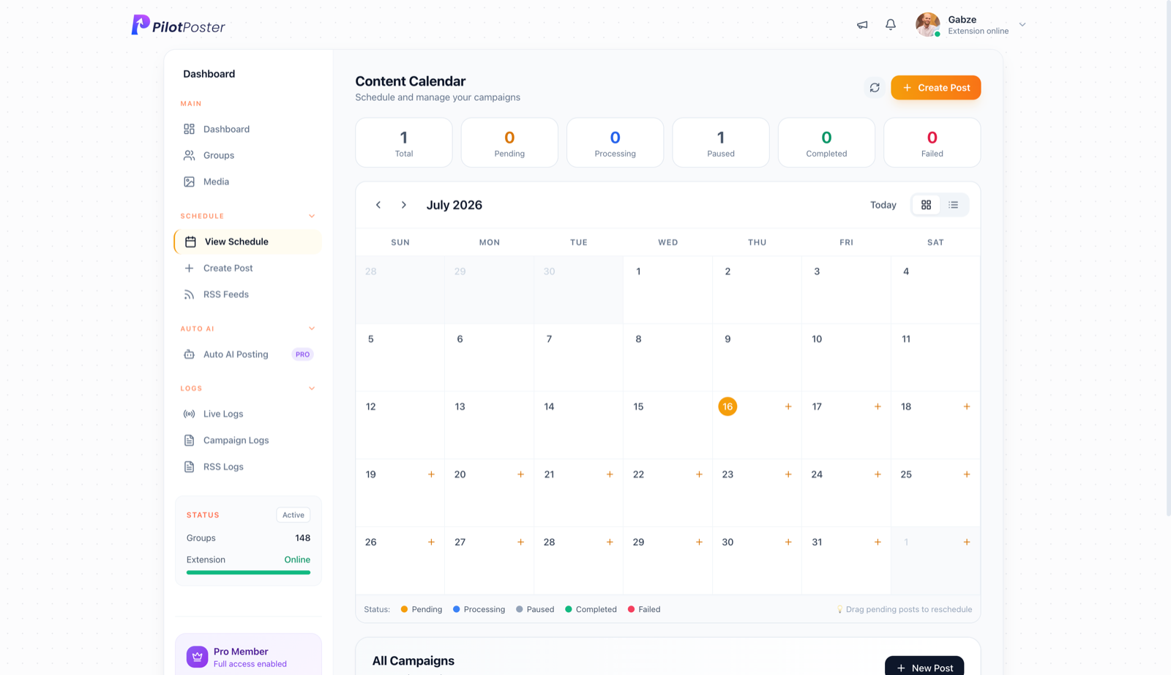Expand the user account dropdown chevron
The image size is (1171, 675).
pos(1022,25)
